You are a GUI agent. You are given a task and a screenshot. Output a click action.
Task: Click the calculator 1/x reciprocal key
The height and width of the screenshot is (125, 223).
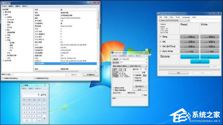click(44, 112)
